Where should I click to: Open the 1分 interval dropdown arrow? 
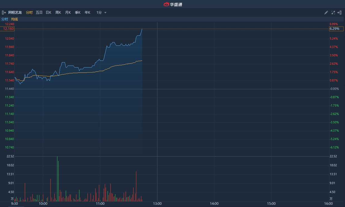[105, 13]
